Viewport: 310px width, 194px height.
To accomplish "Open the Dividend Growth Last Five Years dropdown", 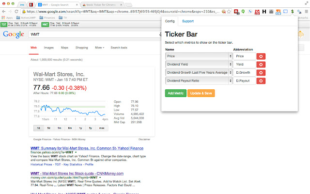I will click(x=199, y=72).
